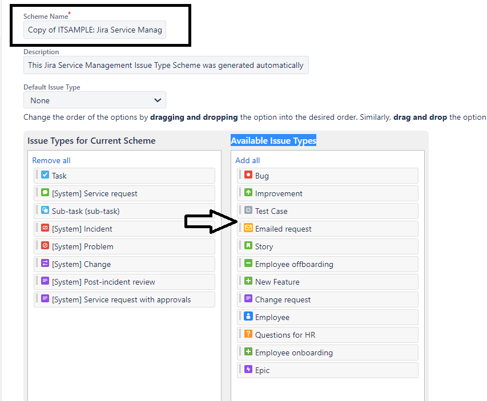Select the Test Case row text
The width and height of the screenshot is (487, 401).
[271, 212]
